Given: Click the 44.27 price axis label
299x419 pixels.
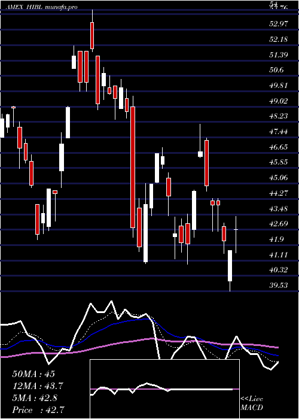Looking at the screenshot, I should [x=279, y=193].
